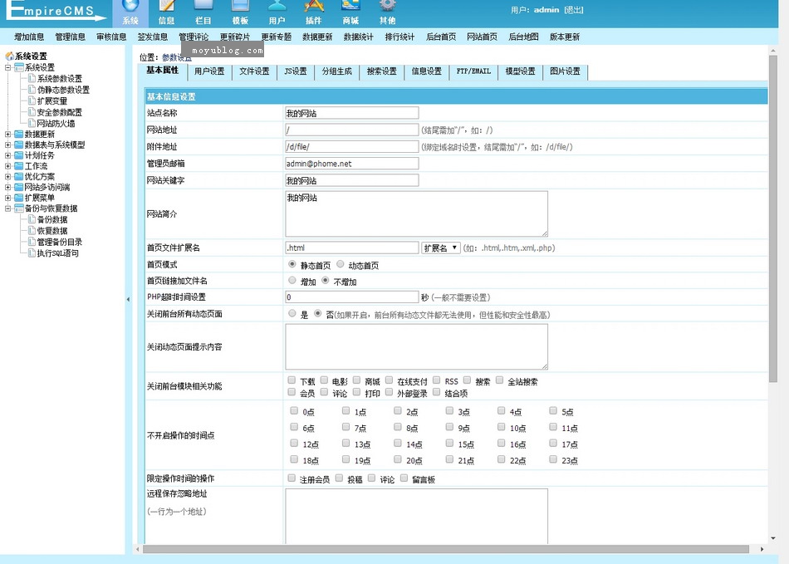Viewport: 789px width, 564px height.
Task: Expand the 优化方案 tree node plus box
Action: tap(7, 176)
